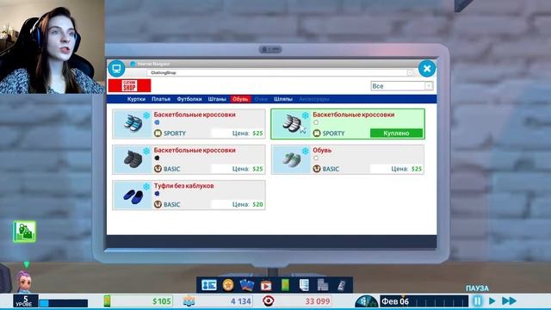
Task: Expand the Все dropdown arrow
Action: (429, 86)
